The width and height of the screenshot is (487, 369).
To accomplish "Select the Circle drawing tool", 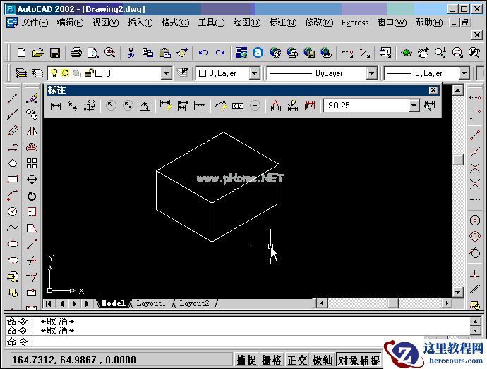I will (13, 211).
